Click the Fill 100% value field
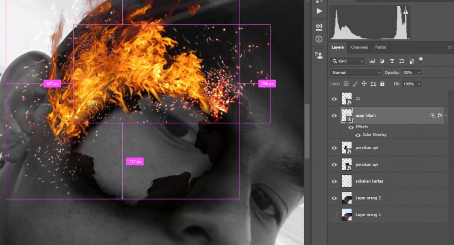This screenshot has width=454, height=245. tap(408, 84)
